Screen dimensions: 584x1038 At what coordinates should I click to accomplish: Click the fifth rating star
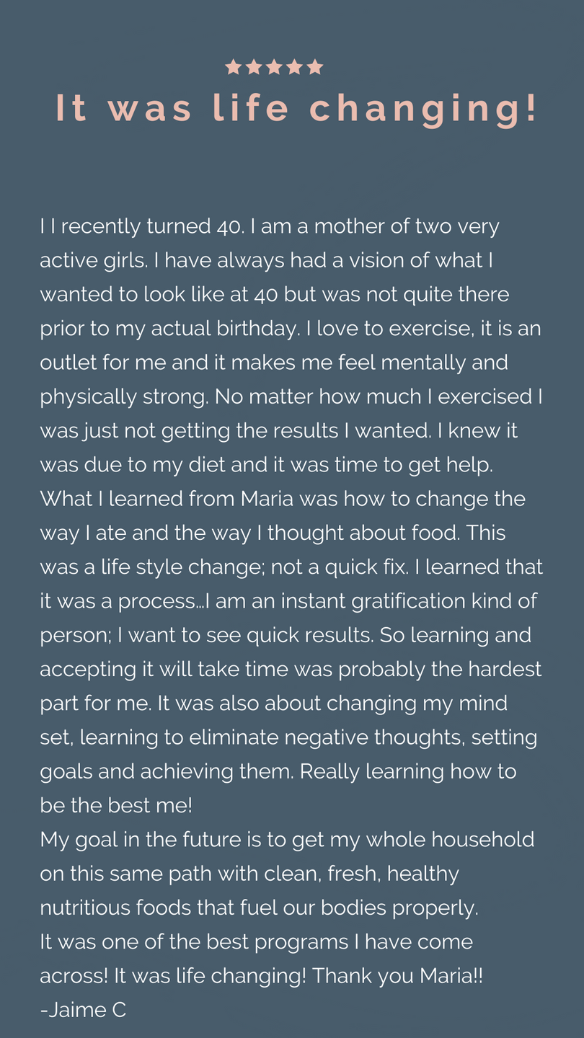315,67
